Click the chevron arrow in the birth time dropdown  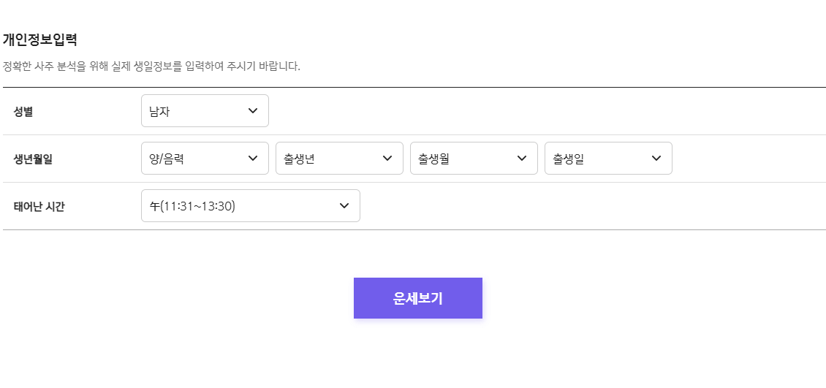[x=344, y=206]
